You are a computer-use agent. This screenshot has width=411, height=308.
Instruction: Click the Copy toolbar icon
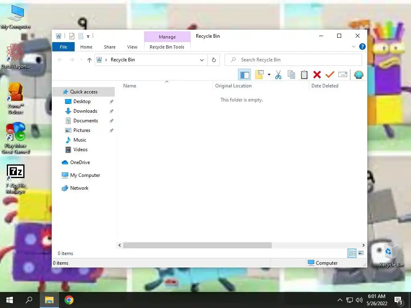tap(291, 75)
